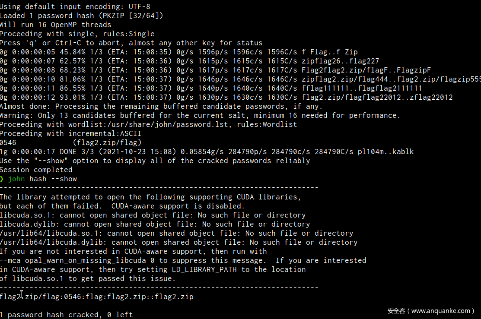Click the 'Will run 16 OpenMP threads' line
The height and width of the screenshot is (319, 481).
point(55,25)
